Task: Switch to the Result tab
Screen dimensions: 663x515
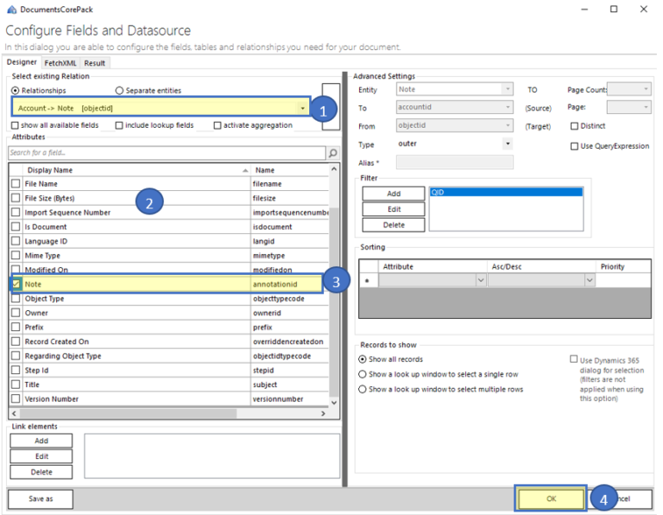Action: coord(94,63)
